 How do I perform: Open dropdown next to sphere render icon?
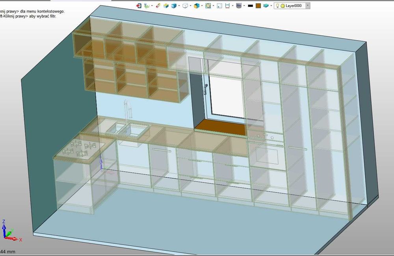pyautogui.click(x=213, y=6)
